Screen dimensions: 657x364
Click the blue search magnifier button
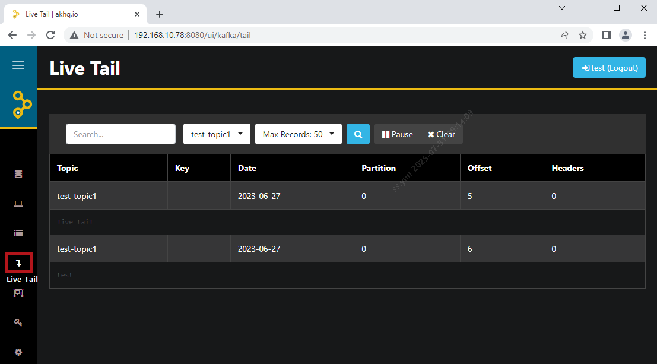[x=358, y=134]
